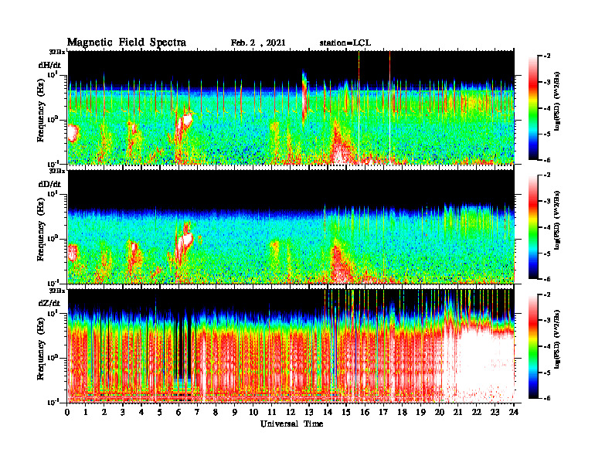Click hour 15 on the Universal Time axis
The height and width of the screenshot is (473, 612).
click(x=346, y=412)
